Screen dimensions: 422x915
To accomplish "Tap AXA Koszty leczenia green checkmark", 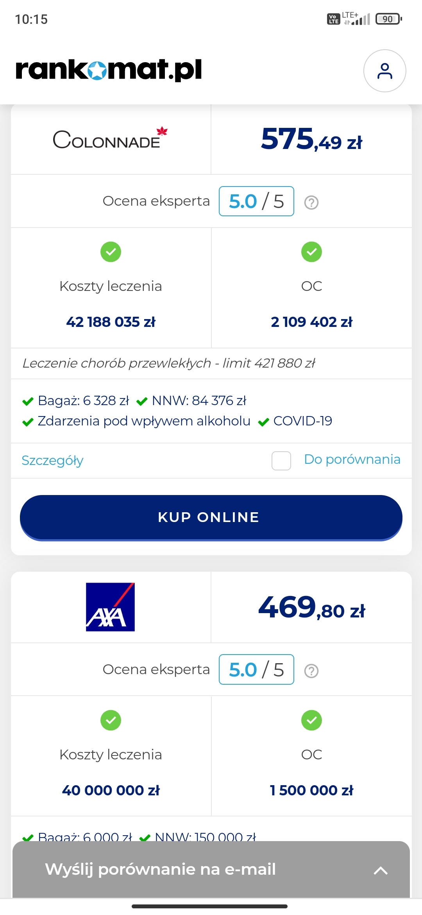I will pos(111,720).
